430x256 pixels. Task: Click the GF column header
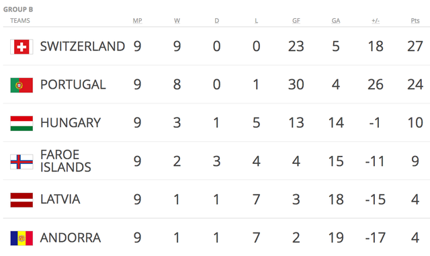click(296, 21)
